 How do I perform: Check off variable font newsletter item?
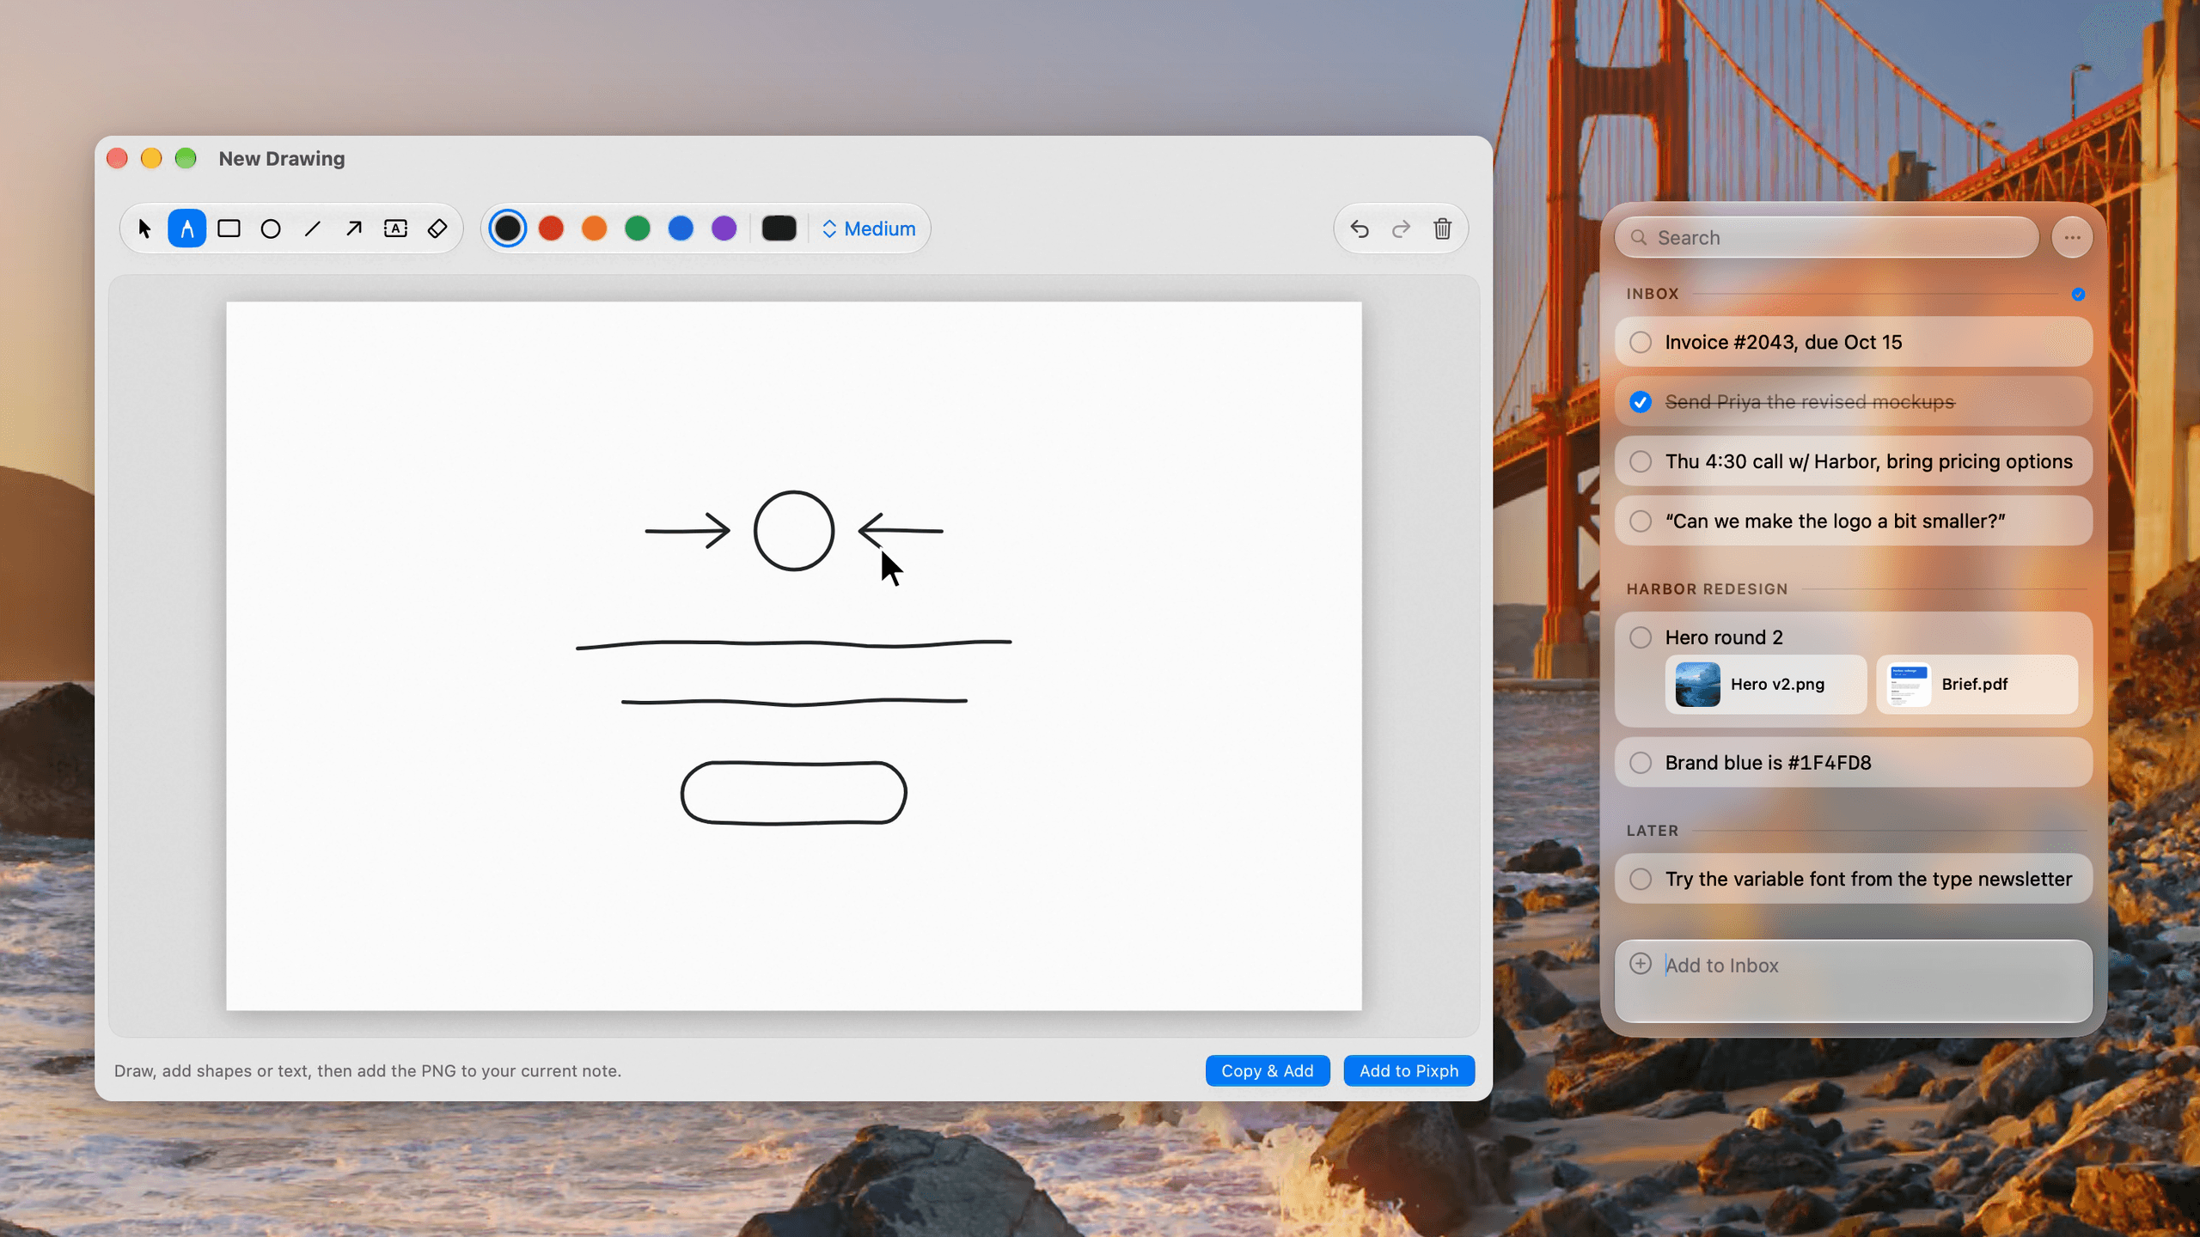click(x=1641, y=879)
